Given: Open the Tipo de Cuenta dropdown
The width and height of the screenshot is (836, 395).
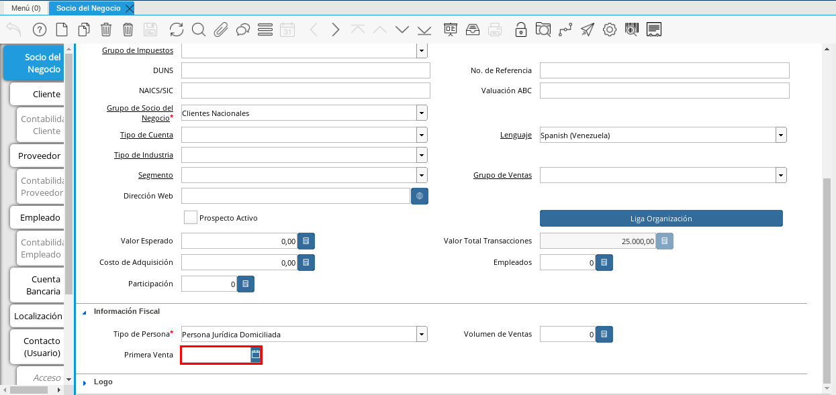Looking at the screenshot, I should (x=422, y=135).
